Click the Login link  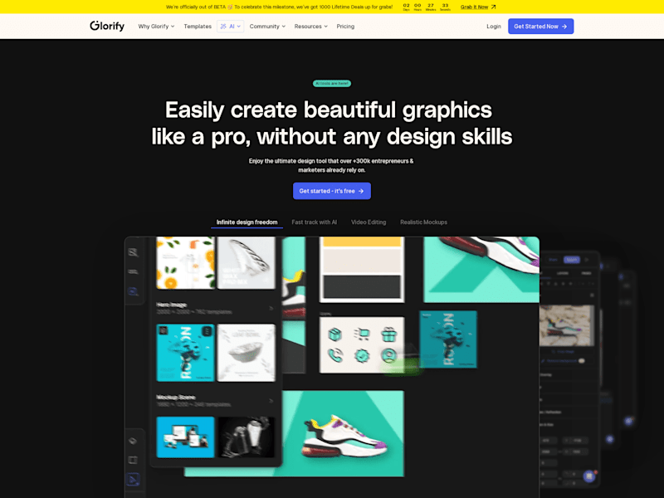[x=493, y=27]
